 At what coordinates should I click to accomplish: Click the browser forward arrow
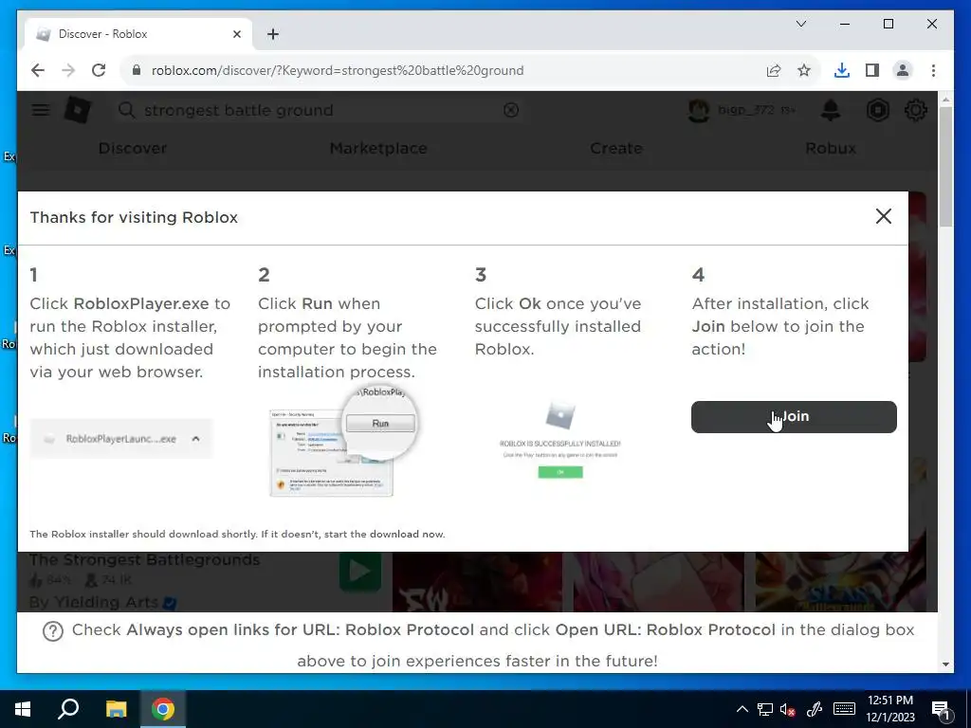coord(68,70)
